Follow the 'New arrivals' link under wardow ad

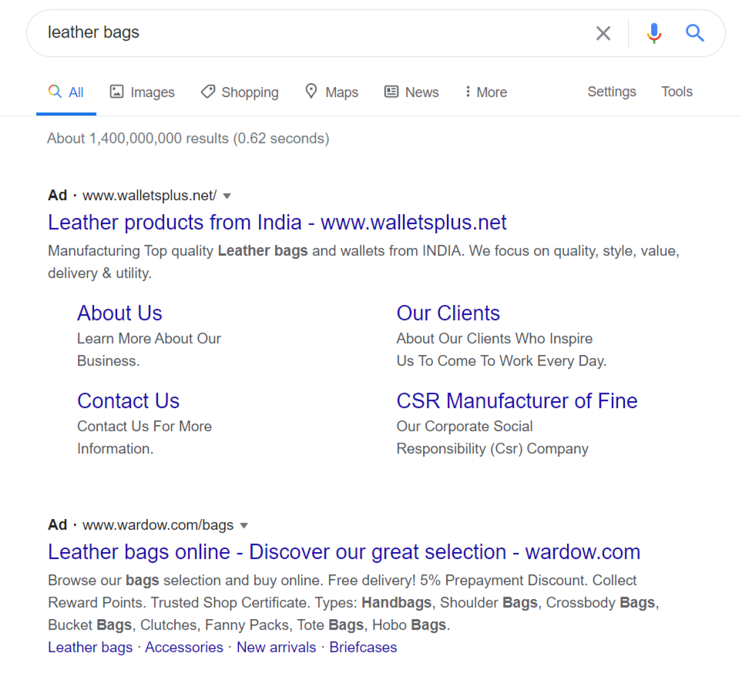coord(276,648)
